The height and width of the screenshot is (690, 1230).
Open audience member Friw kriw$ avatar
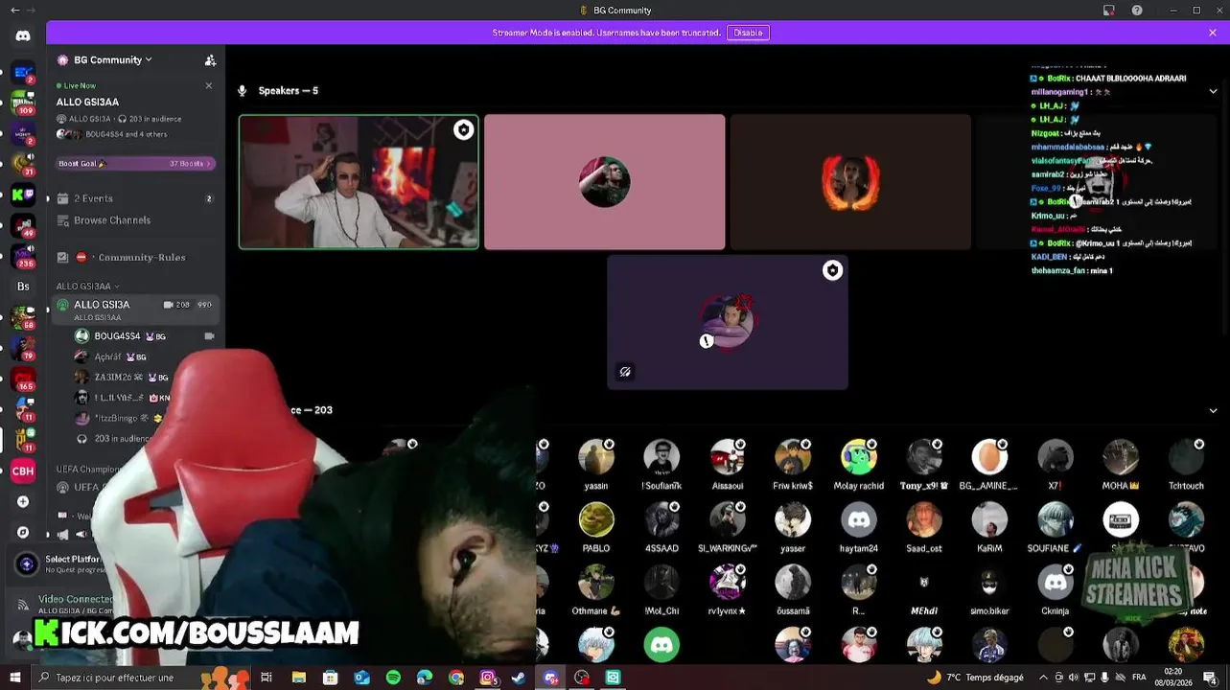tap(793, 457)
